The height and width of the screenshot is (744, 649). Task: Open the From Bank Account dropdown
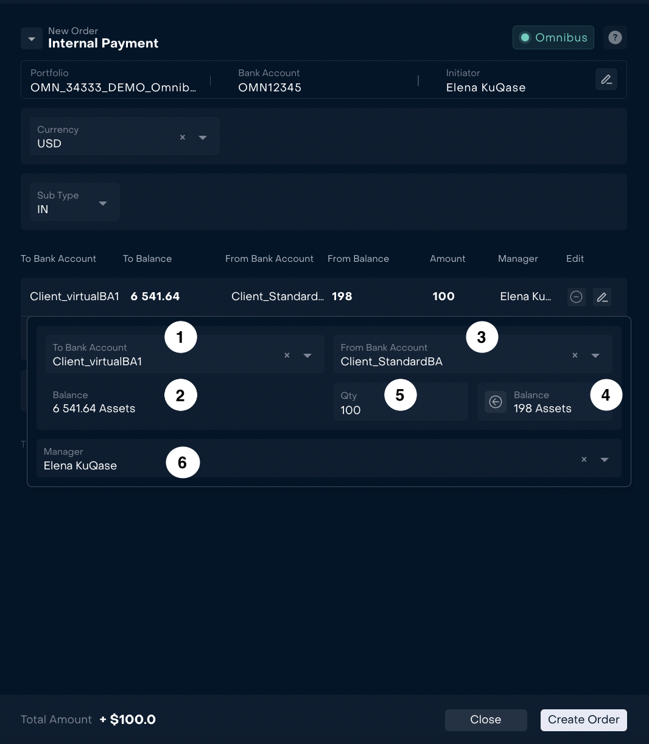click(595, 356)
